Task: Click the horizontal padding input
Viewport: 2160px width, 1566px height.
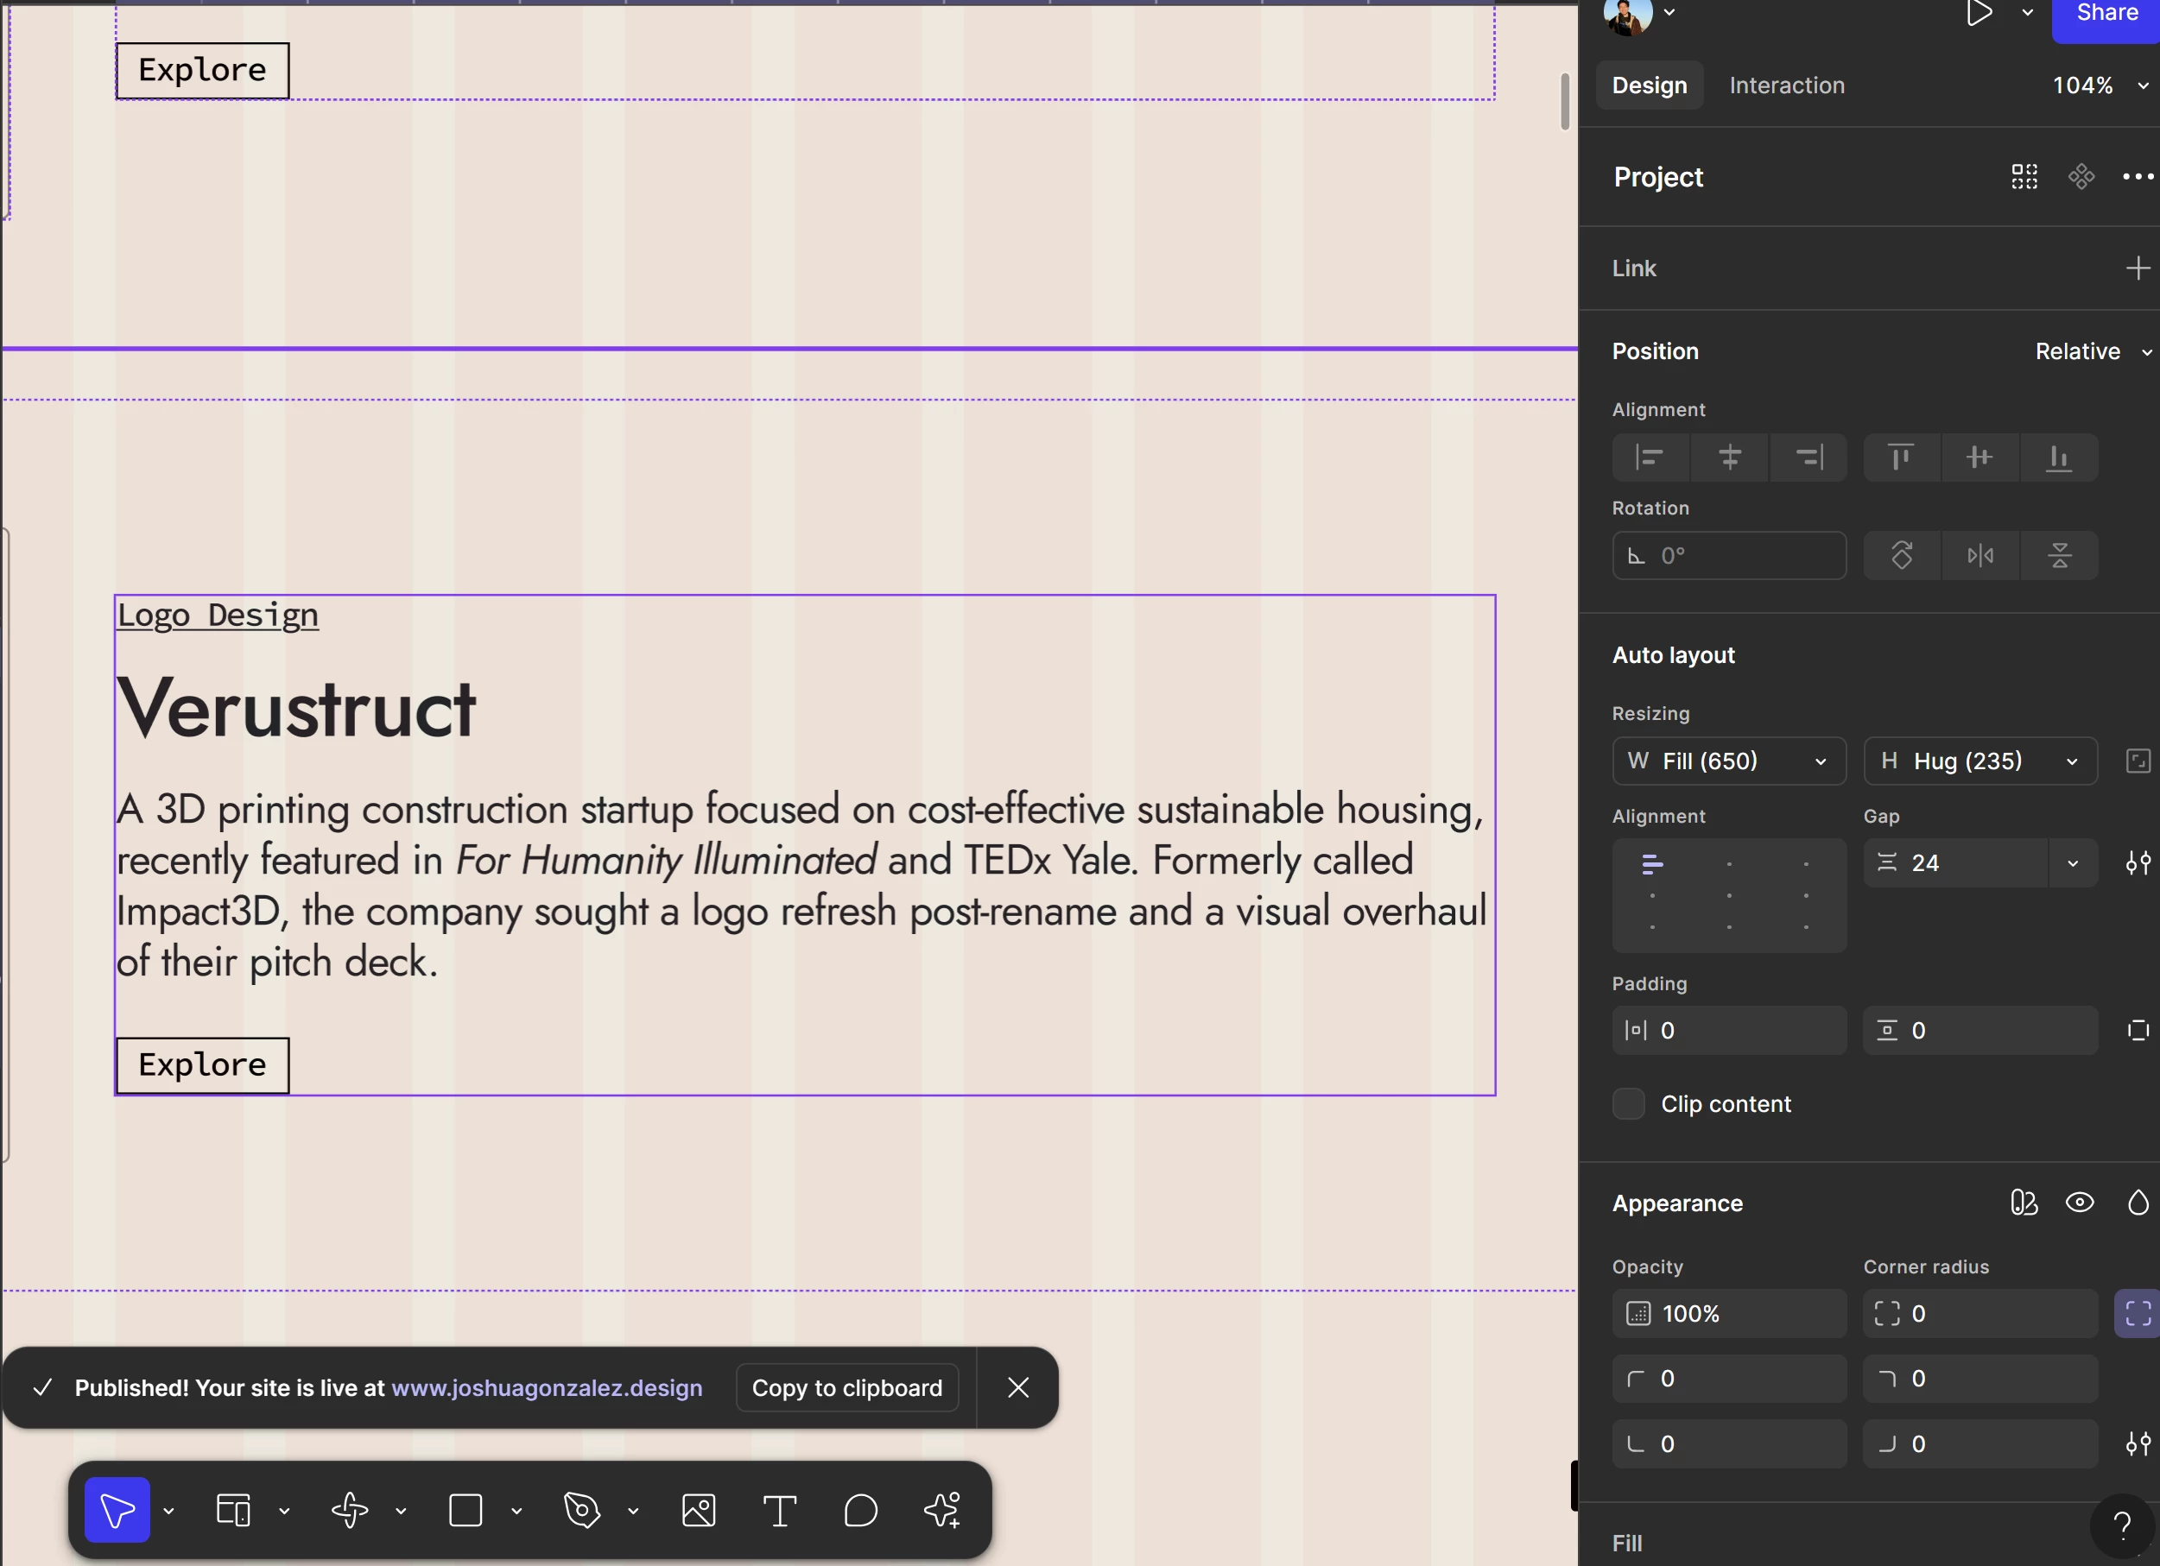Action: coord(1730,1030)
